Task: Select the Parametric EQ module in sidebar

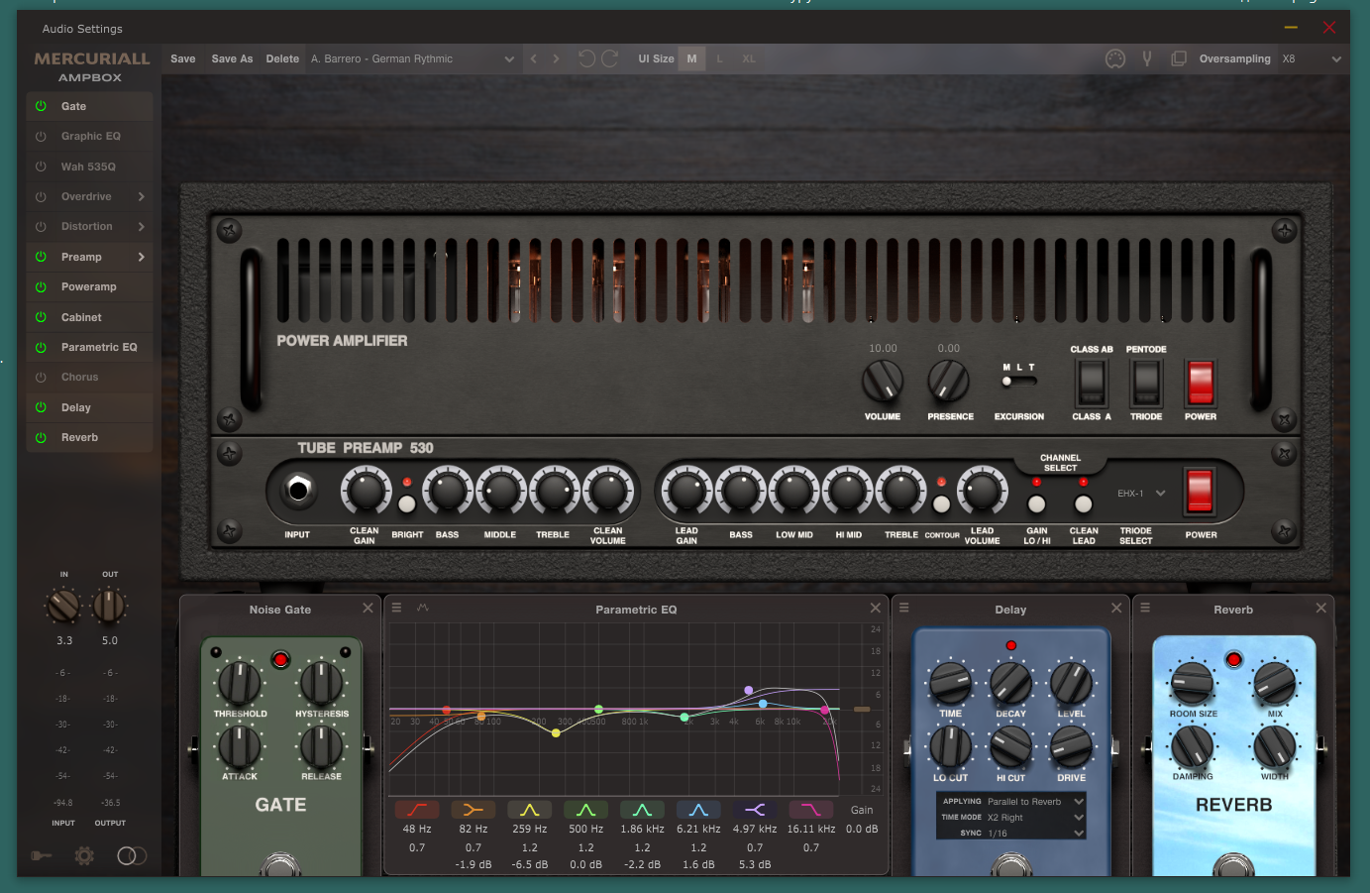Action: [x=89, y=347]
